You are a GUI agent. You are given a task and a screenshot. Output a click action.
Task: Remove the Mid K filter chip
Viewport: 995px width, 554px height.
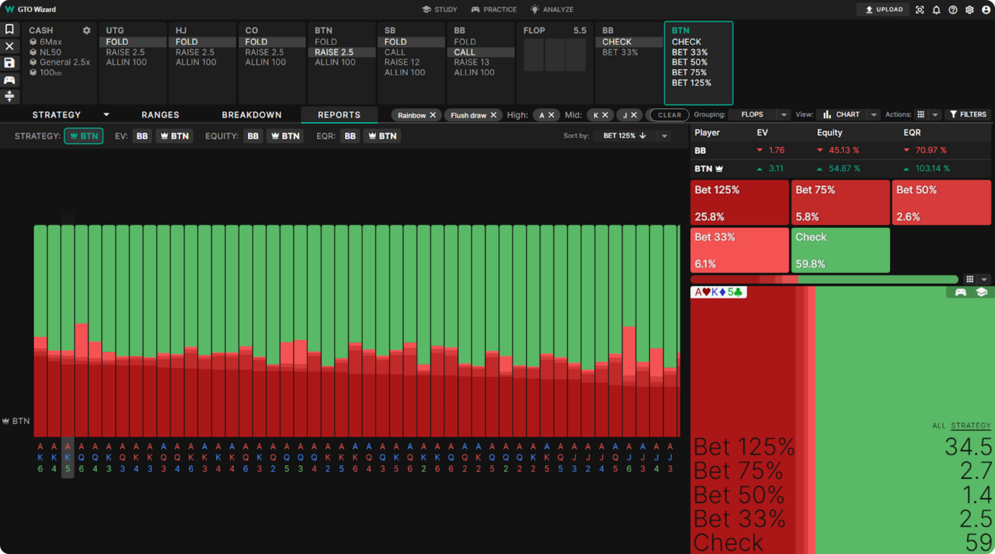click(605, 115)
